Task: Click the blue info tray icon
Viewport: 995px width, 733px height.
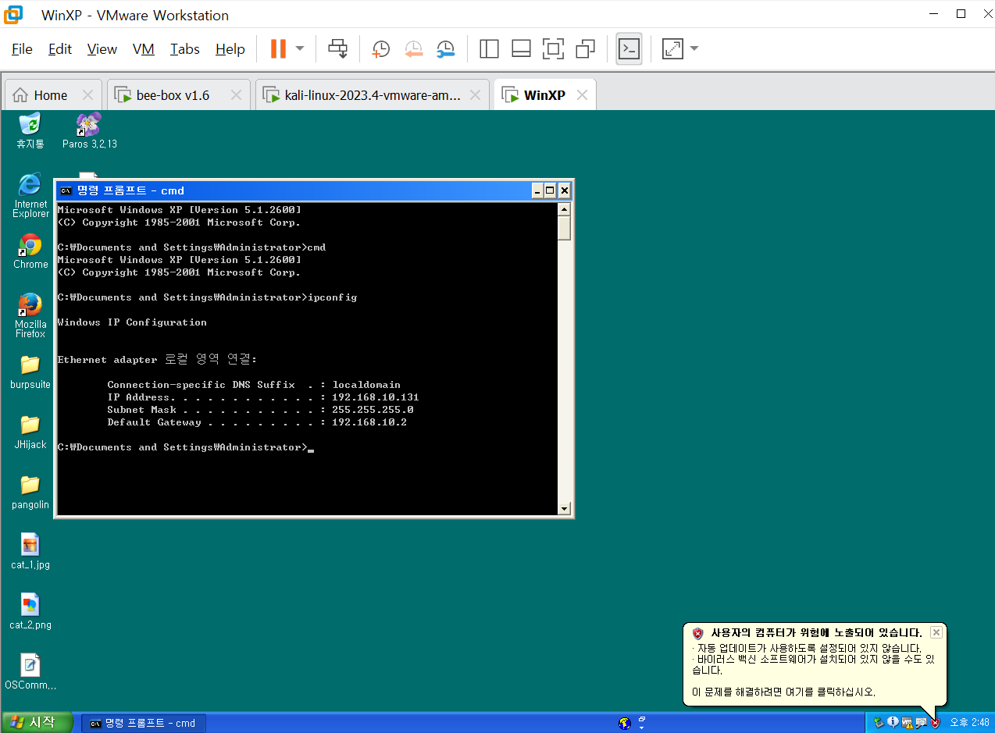Action: [x=893, y=722]
